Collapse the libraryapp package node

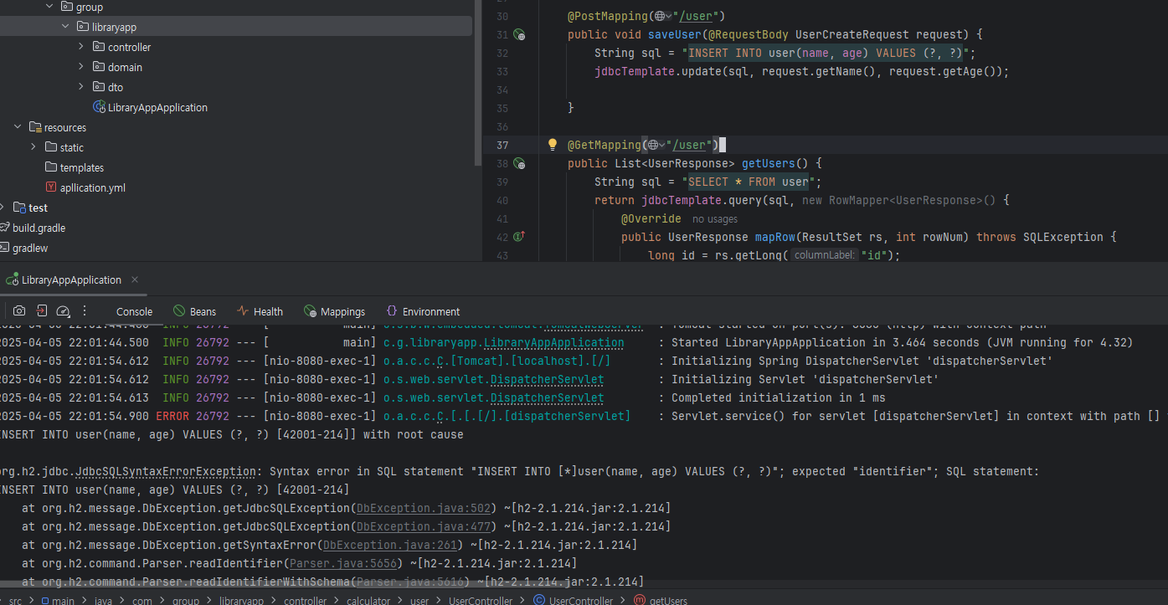(65, 27)
